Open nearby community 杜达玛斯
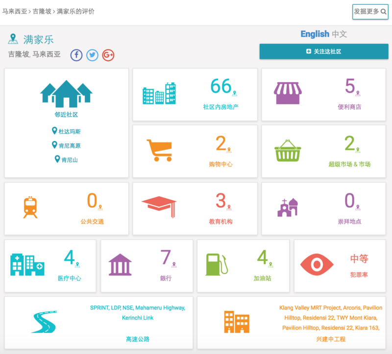392x354 pixels. coord(66,131)
